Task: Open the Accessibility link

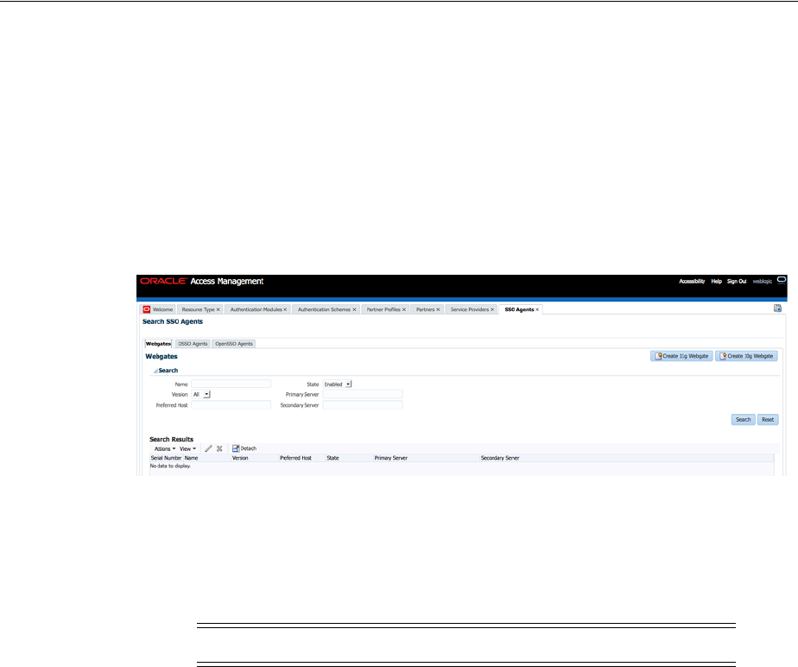Action: pos(692,281)
